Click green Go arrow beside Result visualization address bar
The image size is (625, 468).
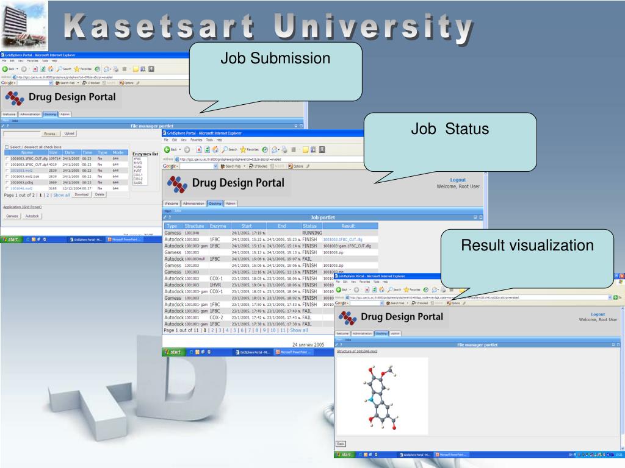615,297
